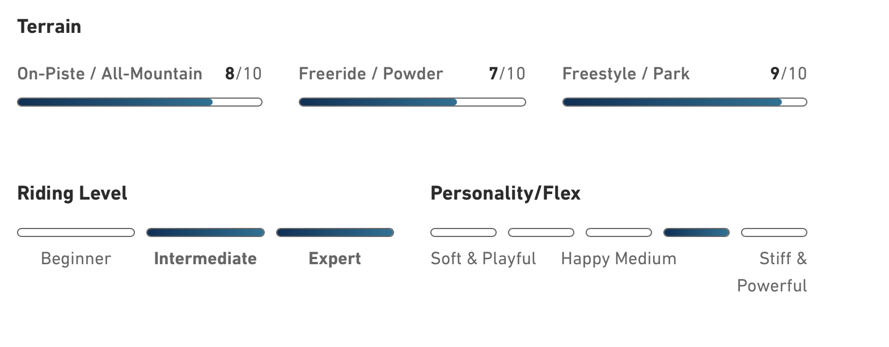The image size is (889, 347).
Task: Click the last Stiff & Powerful flex segment
Action: [774, 232]
